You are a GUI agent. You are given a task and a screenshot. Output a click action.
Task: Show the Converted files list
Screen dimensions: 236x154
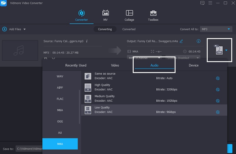(x=129, y=29)
